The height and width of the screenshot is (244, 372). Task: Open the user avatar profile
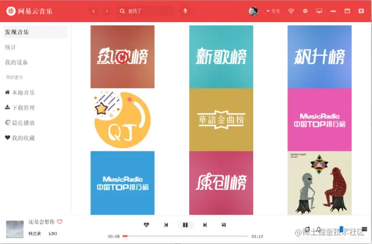(254, 11)
